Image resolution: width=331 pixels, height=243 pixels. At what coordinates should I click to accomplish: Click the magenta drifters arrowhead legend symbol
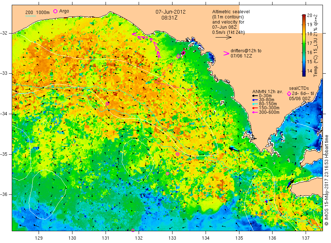(226, 54)
